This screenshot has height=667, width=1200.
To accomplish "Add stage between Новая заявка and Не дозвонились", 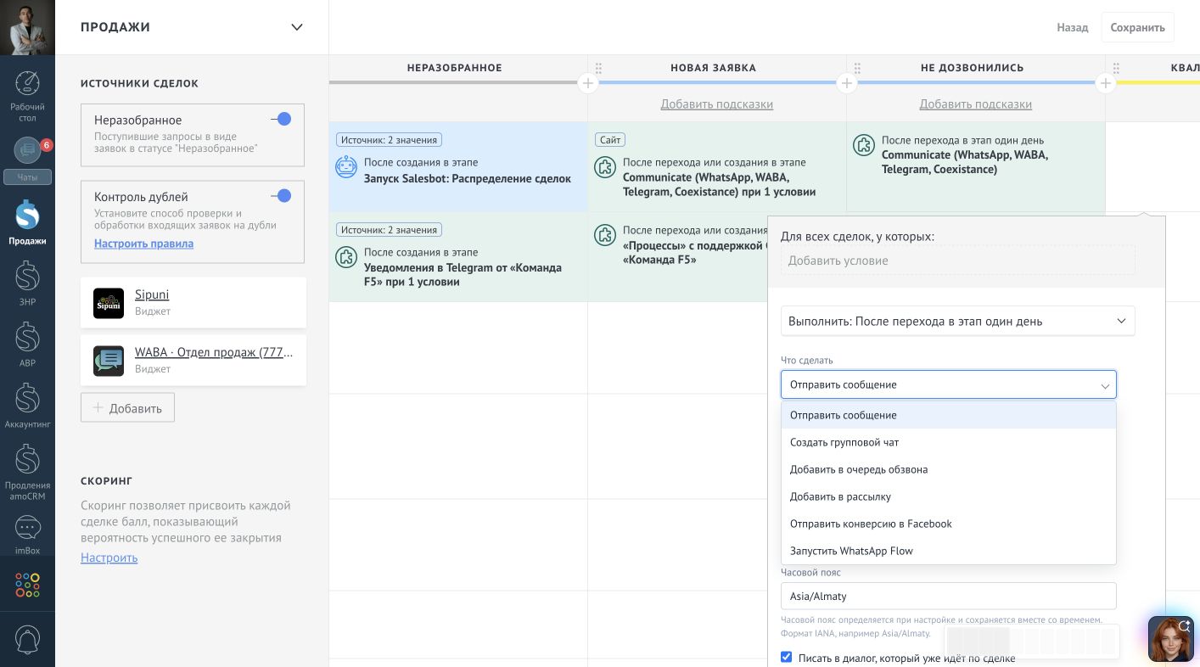I will [846, 83].
